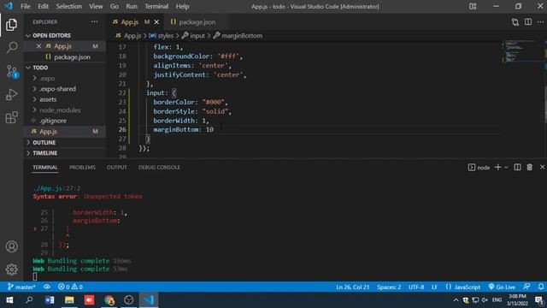Open the Search view in activity bar
Viewport: 547px width, 308px height.
point(11,48)
